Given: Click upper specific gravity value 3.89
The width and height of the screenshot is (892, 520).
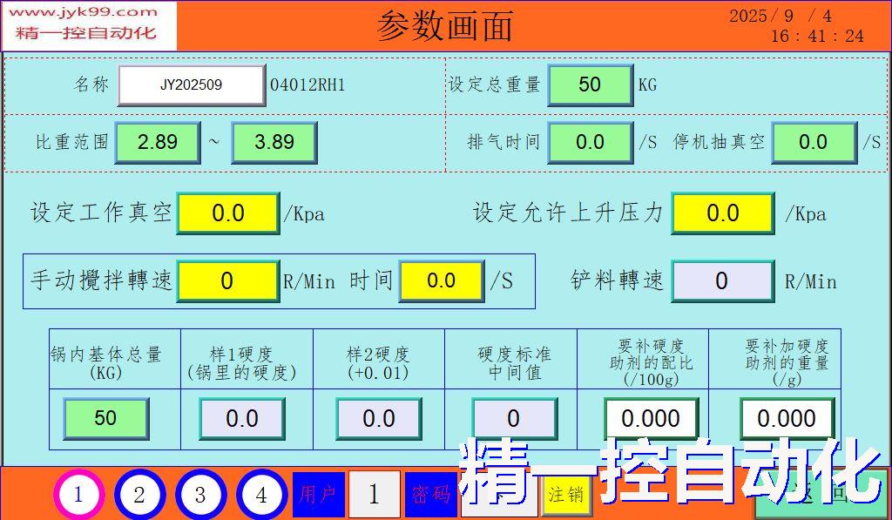Looking at the screenshot, I should (274, 142).
